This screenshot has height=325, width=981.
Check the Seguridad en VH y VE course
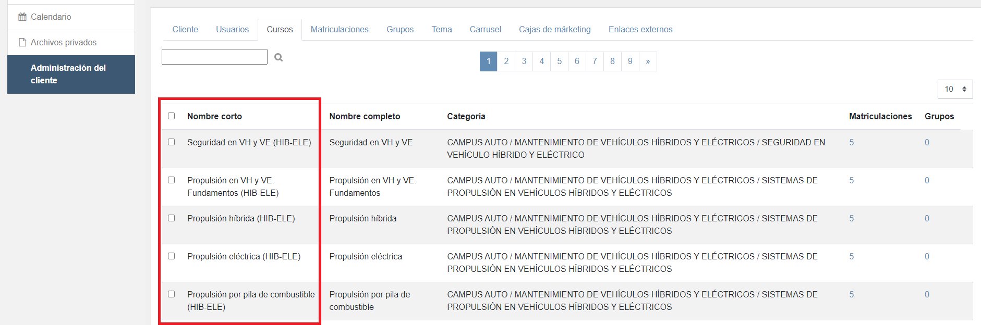coord(172,142)
